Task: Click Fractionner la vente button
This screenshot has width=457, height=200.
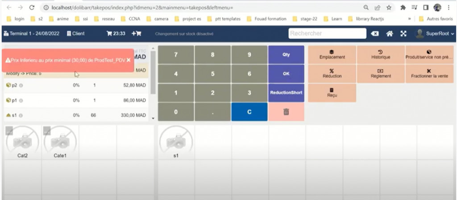Action: click(x=429, y=73)
